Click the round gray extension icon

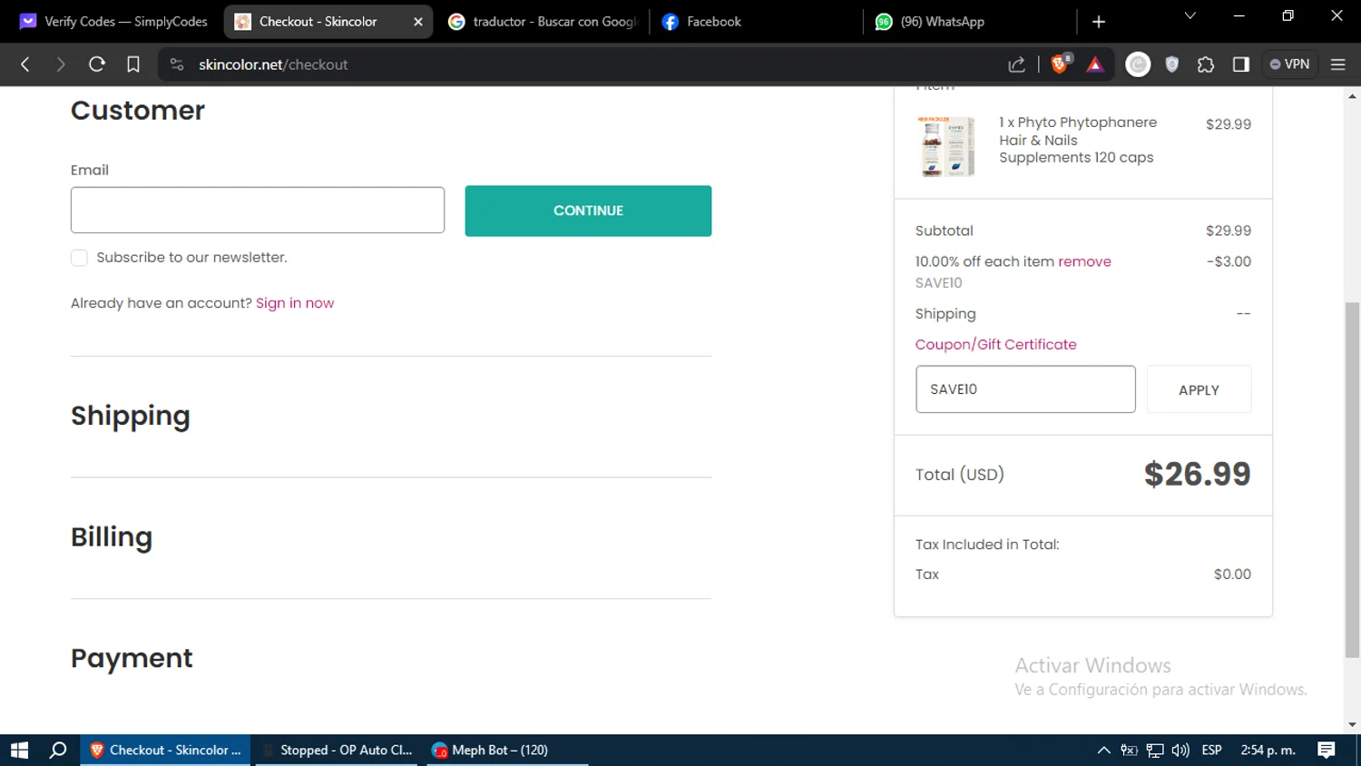pyautogui.click(x=1138, y=64)
